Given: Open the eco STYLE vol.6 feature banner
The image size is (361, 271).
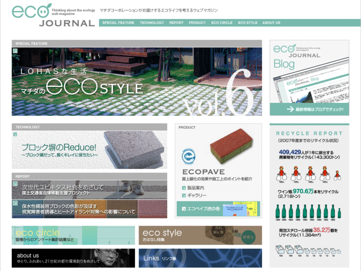Looking at the screenshot, I should (x=137, y=82).
